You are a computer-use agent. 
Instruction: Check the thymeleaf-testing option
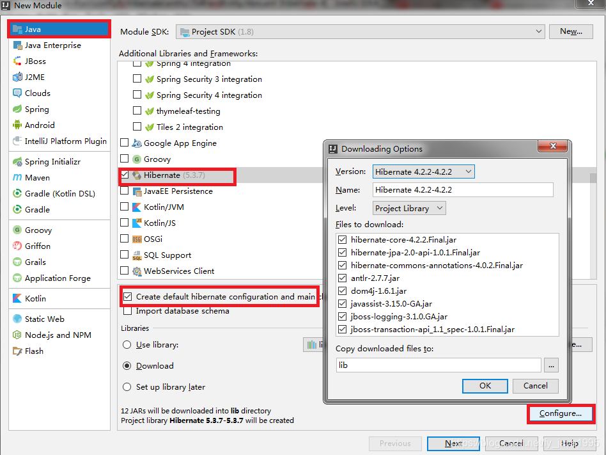click(x=137, y=111)
